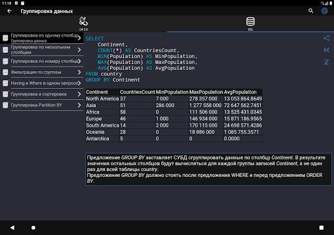Tap document icon of 'Группировка по одному столбцу'
Viewport: 334px width, 235px height.
pos(5,38)
